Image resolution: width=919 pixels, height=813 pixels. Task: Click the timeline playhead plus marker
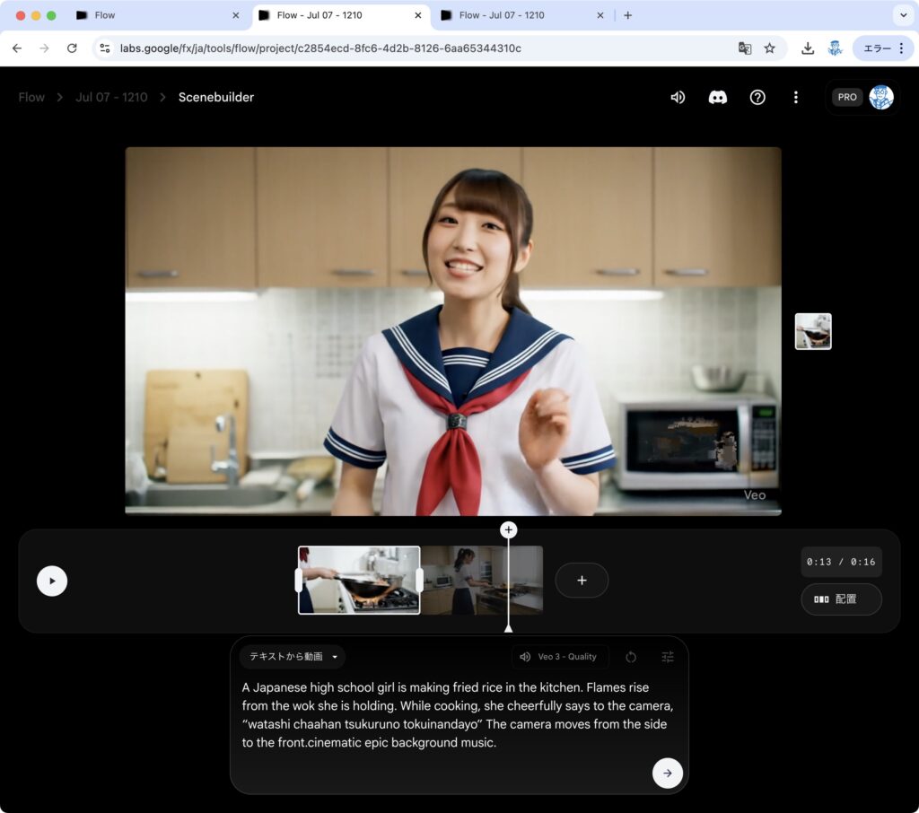click(508, 530)
